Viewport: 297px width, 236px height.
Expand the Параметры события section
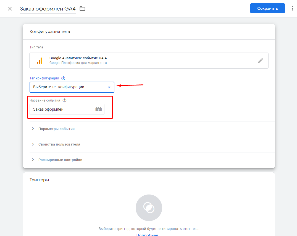56,129
